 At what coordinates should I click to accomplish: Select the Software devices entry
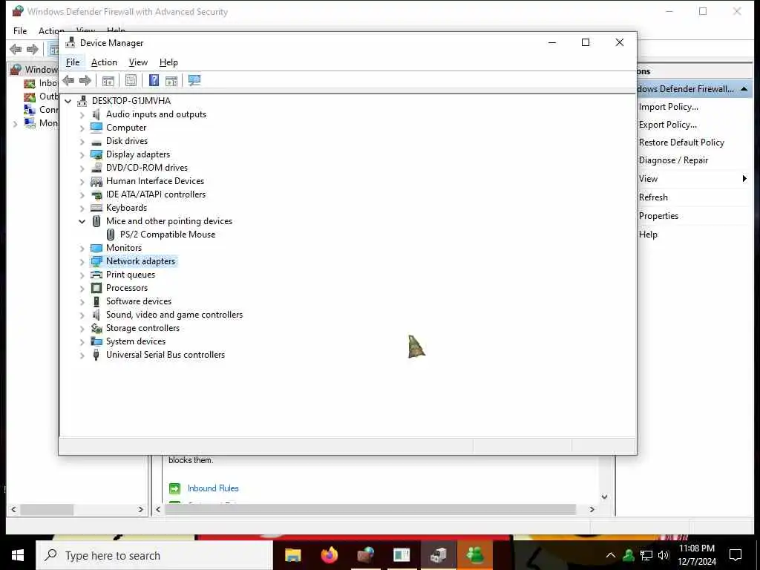click(139, 301)
